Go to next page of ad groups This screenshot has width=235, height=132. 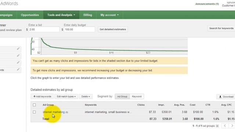pyautogui.click(x=232, y=126)
